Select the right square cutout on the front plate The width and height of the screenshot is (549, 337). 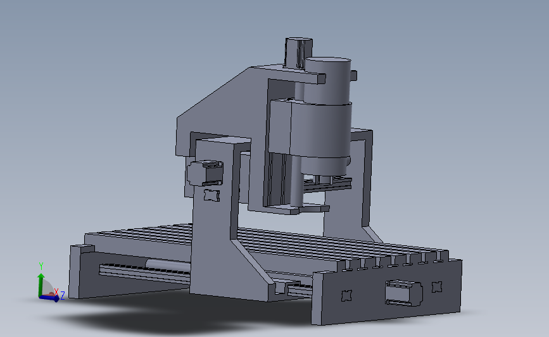(x=437, y=287)
